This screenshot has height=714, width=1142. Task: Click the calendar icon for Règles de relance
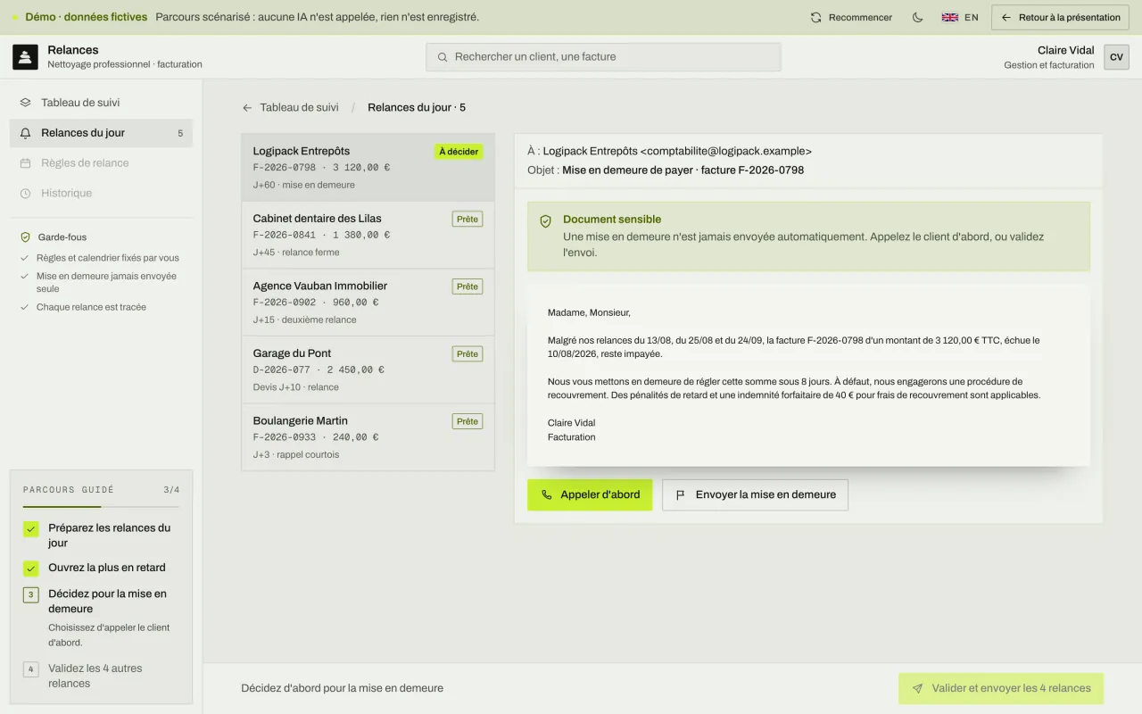click(26, 163)
